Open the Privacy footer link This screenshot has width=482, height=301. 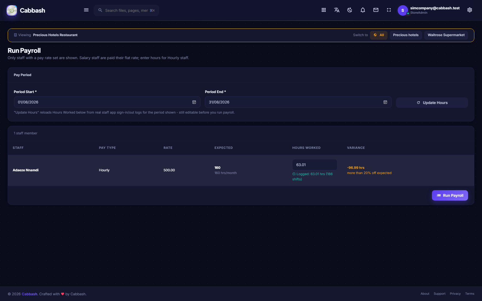455,294
